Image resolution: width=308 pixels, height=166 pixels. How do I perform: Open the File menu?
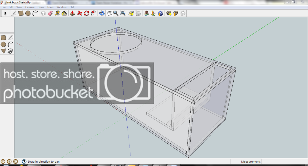[x=4, y=7]
